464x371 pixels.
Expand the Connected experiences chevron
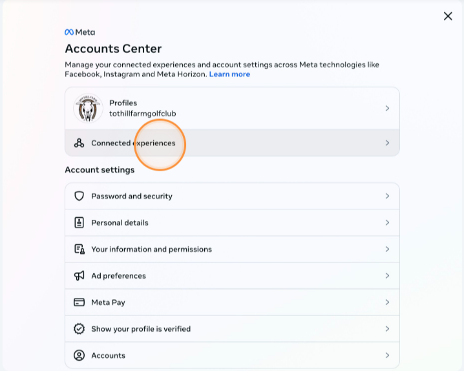point(387,143)
